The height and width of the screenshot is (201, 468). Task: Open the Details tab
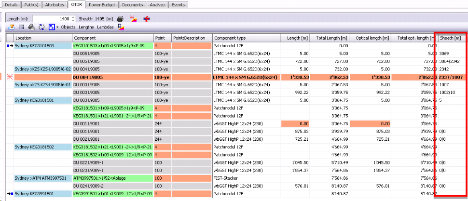coord(12,5)
